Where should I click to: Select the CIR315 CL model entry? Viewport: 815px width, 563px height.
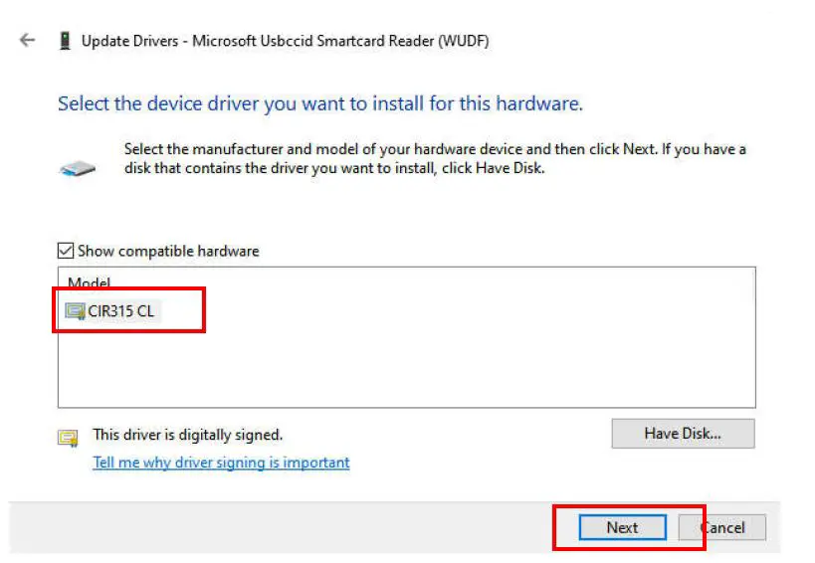pyautogui.click(x=121, y=311)
